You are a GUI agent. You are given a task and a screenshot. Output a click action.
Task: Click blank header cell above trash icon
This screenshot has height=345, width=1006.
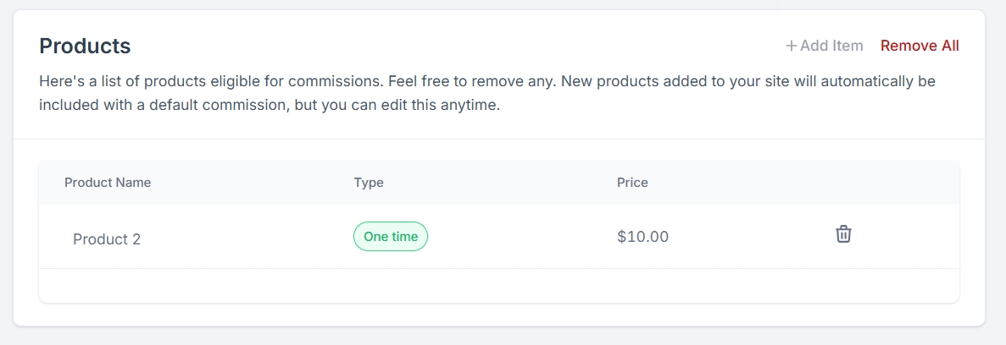coord(843,183)
